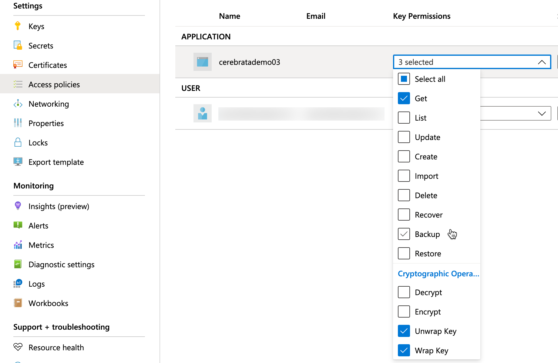Image resolution: width=558 pixels, height=363 pixels.
Task: Click the Key Permissions column header
Action: [x=422, y=16]
